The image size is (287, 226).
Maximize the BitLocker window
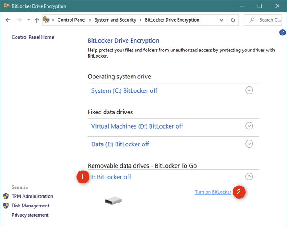[260, 6]
